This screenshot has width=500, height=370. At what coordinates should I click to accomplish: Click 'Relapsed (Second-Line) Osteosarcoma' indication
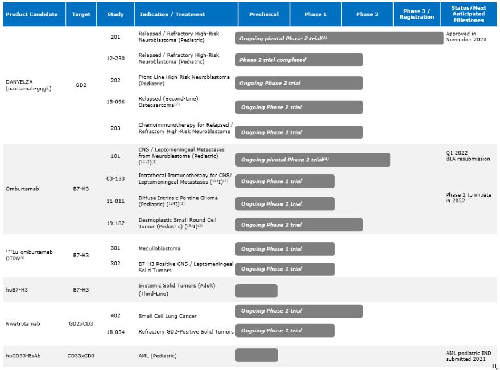(168, 102)
